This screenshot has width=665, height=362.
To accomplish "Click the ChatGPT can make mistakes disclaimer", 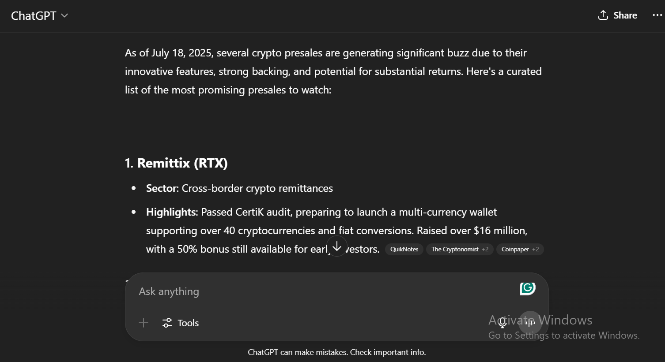I will [337, 352].
